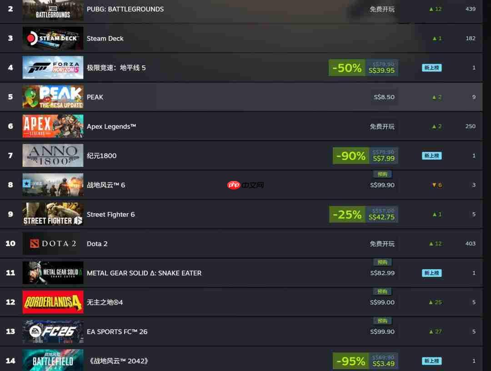Image resolution: width=491 pixels, height=371 pixels.
Task: Click the Anno 1800 cover image
Action: (x=53, y=155)
